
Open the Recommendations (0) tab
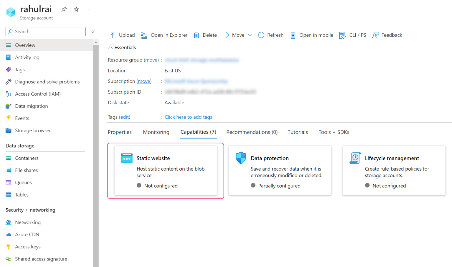click(252, 132)
